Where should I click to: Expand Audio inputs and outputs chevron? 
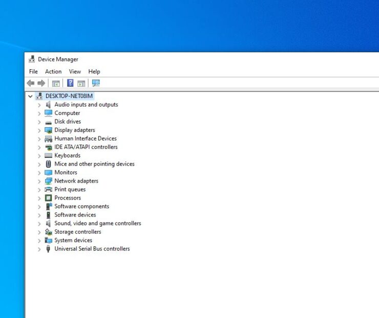click(x=39, y=105)
